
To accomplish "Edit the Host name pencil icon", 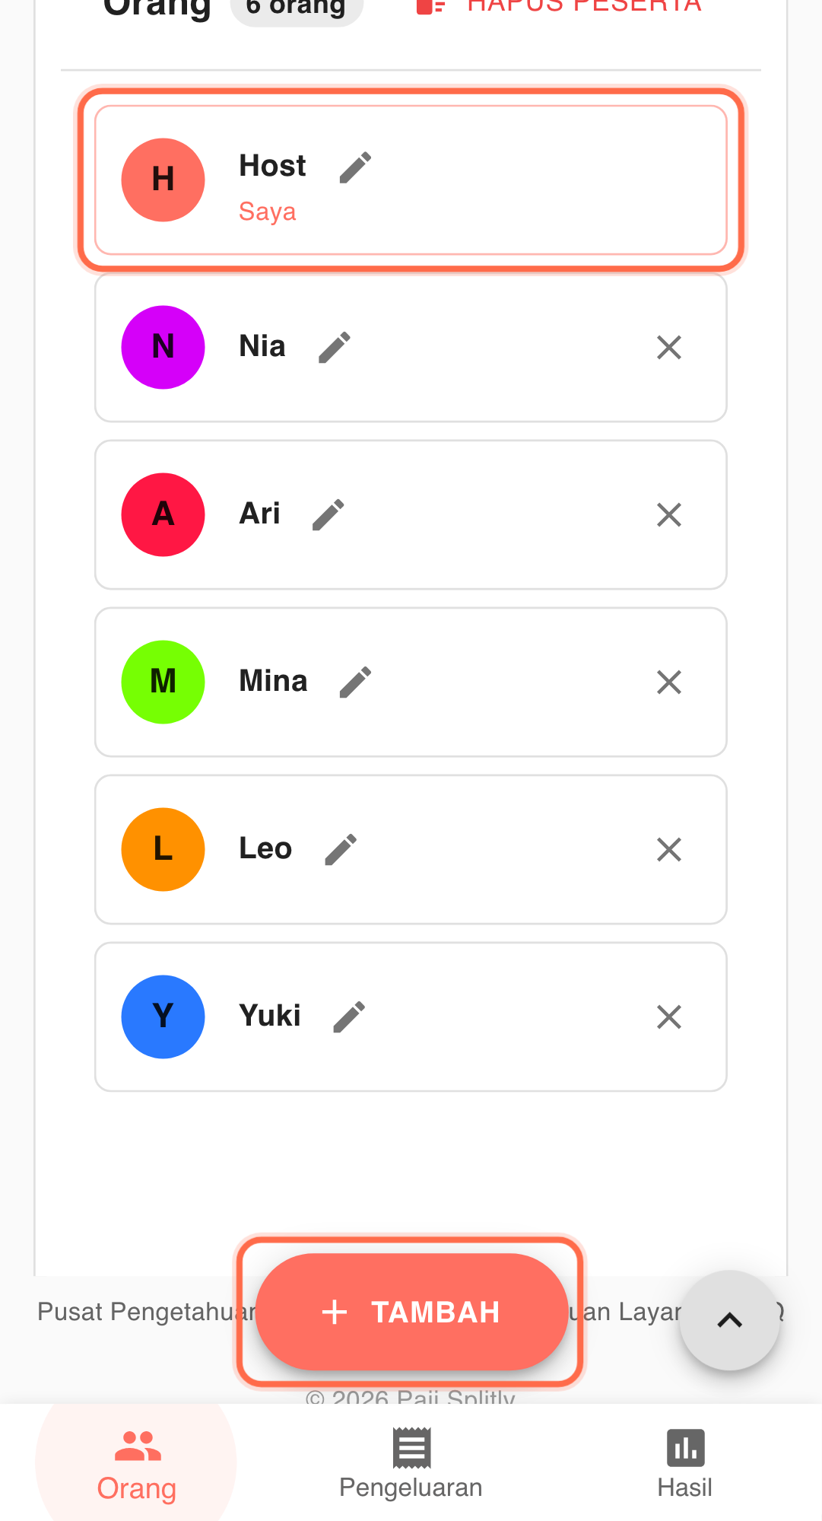I will coord(355,167).
